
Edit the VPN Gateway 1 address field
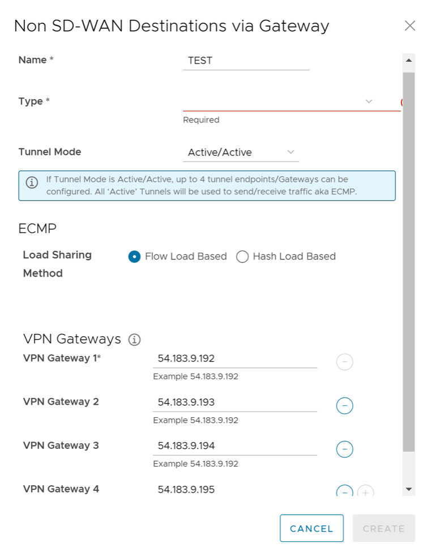(x=234, y=359)
